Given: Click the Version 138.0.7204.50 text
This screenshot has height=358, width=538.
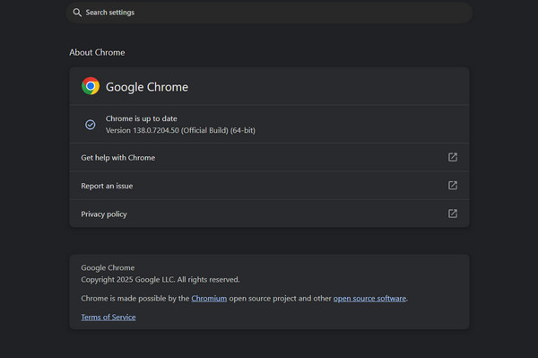Looking at the screenshot, I should 180,130.
